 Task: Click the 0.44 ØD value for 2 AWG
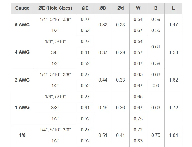[x=103, y=80]
